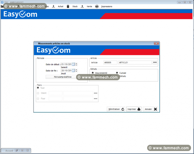
Task: Restore the Accueil child window
Action: 17,150
